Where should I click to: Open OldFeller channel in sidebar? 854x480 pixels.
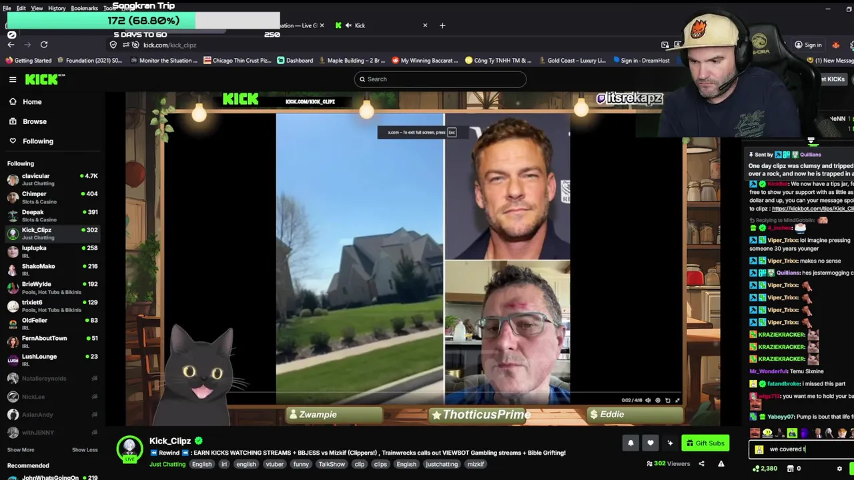pos(52,323)
